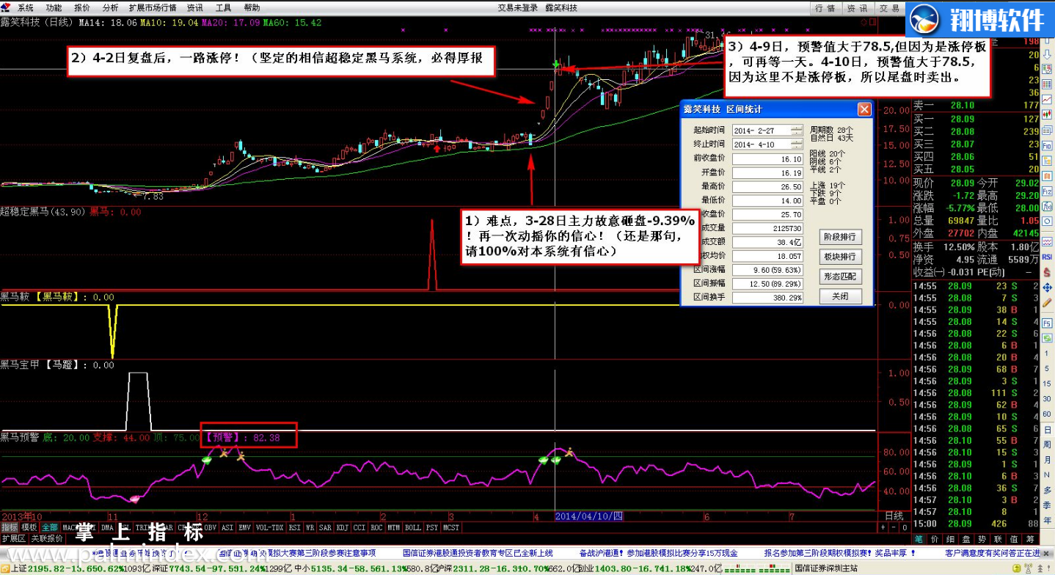Click the down arrow icon in right toolbar
This screenshot has width=1055, height=575.
[1048, 54]
